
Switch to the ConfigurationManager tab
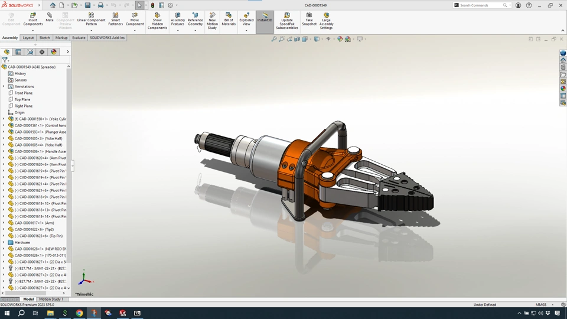pyautogui.click(x=30, y=52)
